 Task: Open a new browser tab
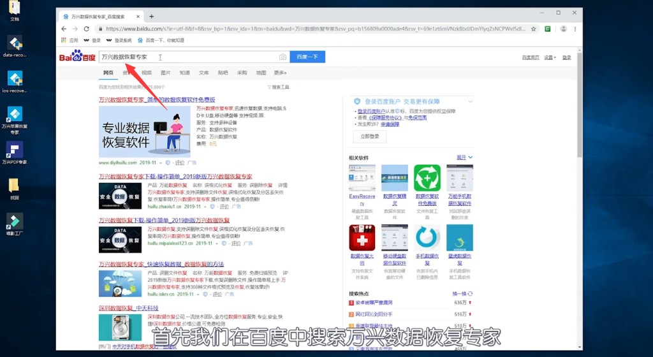(152, 17)
